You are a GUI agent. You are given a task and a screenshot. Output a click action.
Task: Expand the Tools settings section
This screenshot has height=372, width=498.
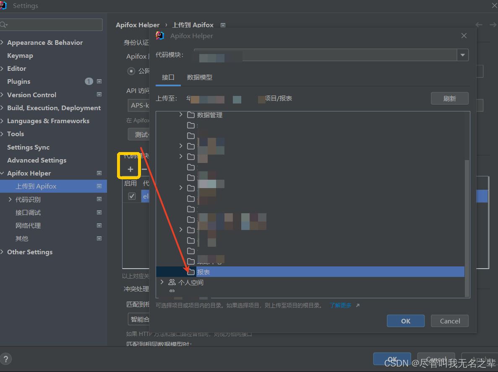[2, 134]
